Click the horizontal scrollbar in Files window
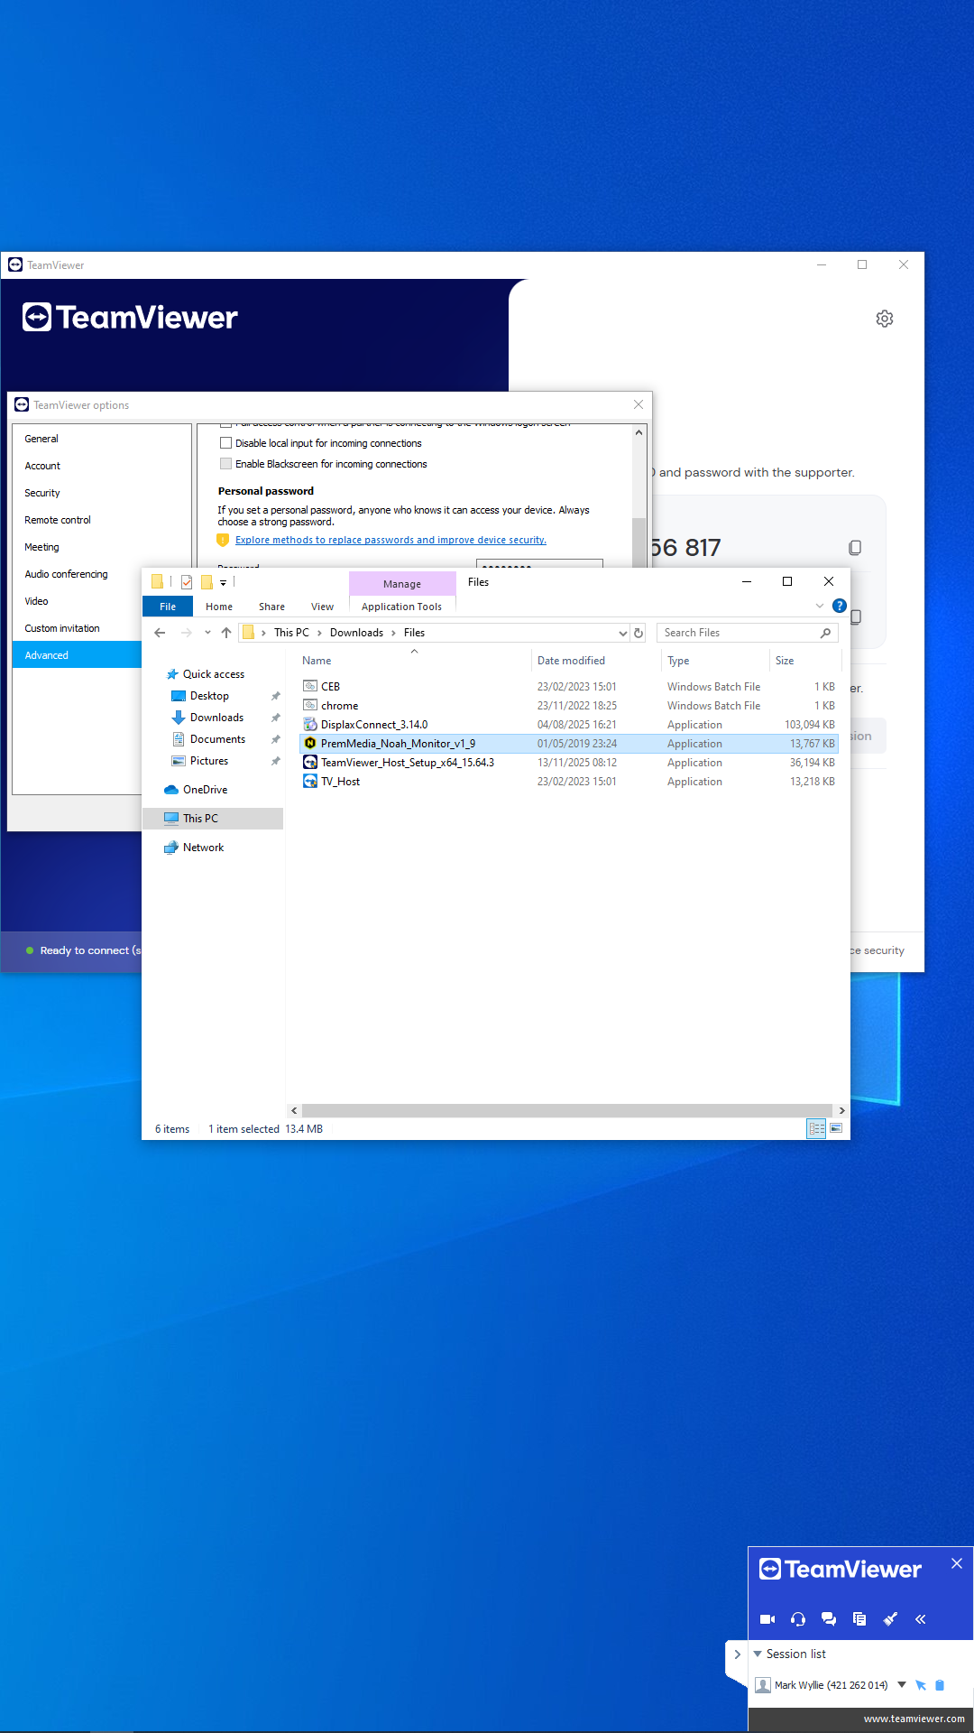This screenshot has height=1733, width=974. (566, 1110)
